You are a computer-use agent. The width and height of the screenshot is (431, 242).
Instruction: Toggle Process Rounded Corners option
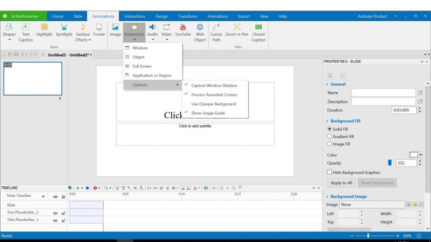pyautogui.click(x=215, y=94)
